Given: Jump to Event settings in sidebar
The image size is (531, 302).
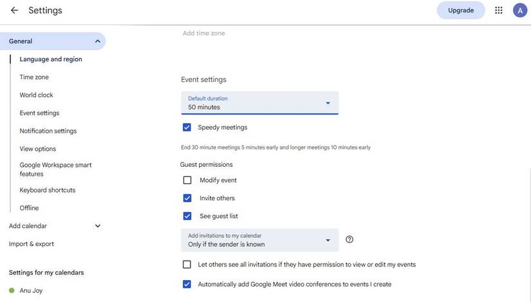Looking at the screenshot, I should (x=39, y=113).
